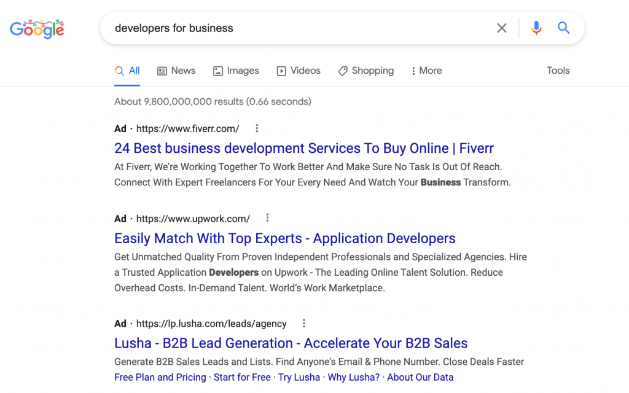Image resolution: width=629 pixels, height=393 pixels.
Task: Open the Shopping tab
Action: point(366,71)
